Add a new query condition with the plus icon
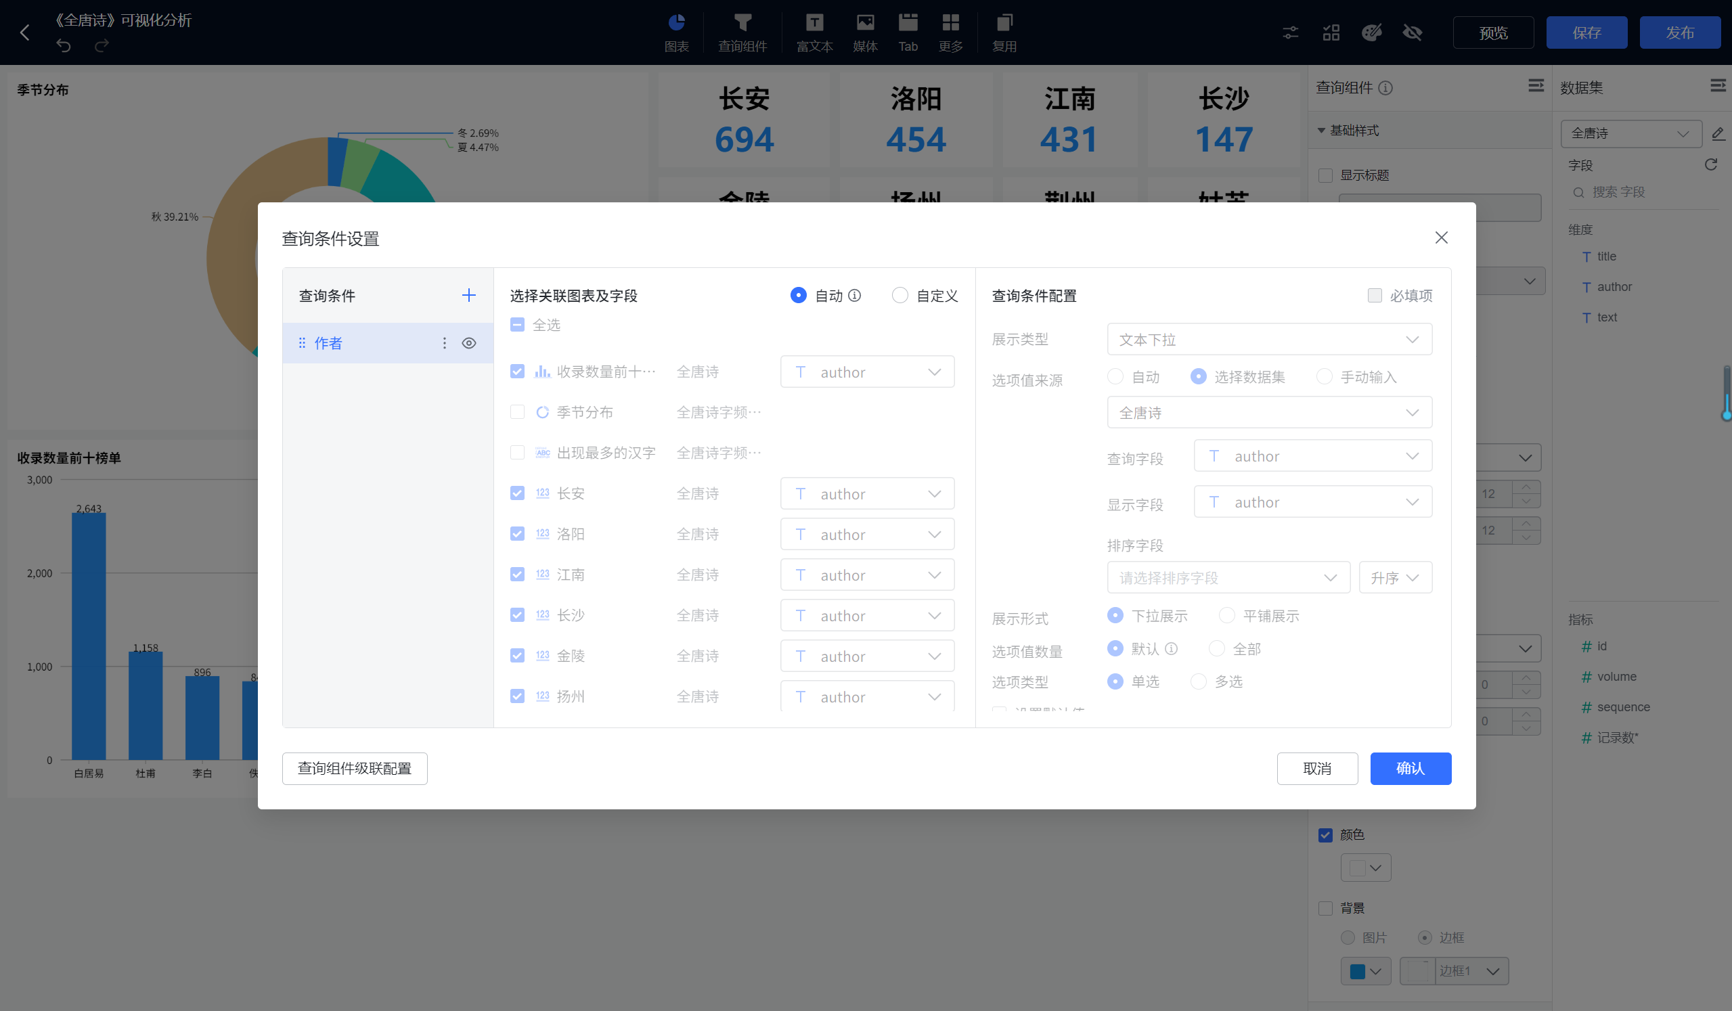This screenshot has height=1011, width=1732. [x=469, y=295]
